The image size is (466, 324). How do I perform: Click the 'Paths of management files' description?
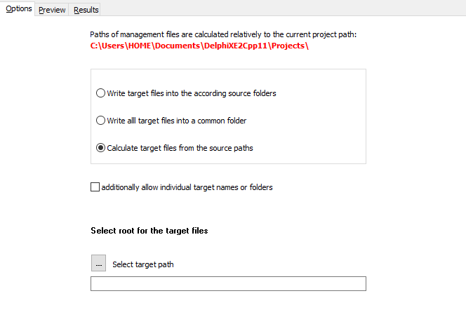click(x=223, y=34)
